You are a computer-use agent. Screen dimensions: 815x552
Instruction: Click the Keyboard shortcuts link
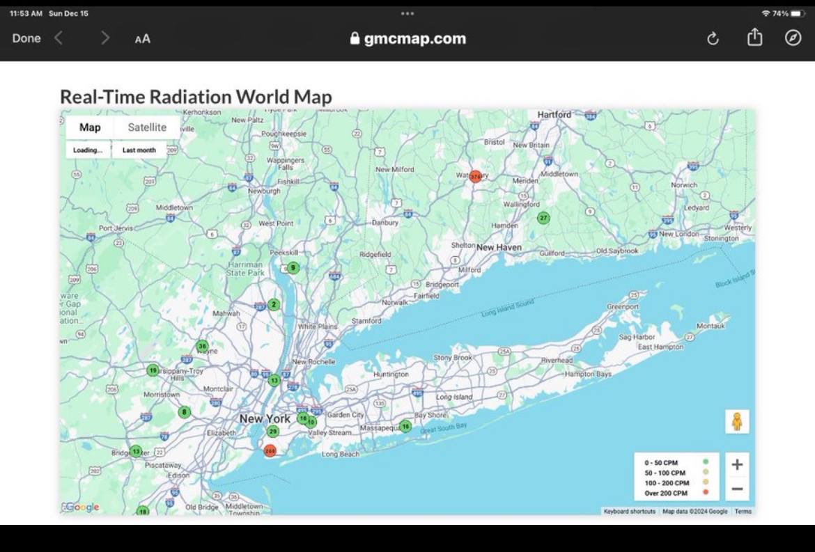(x=629, y=511)
